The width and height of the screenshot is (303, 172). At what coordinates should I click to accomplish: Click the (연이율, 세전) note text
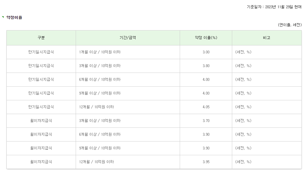tap(290, 25)
